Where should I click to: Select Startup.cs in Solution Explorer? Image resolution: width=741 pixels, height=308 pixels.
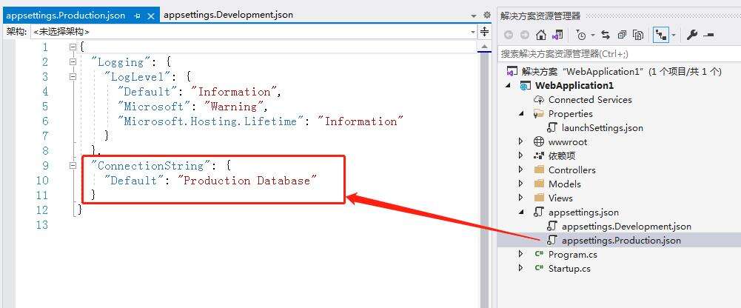pyautogui.click(x=569, y=268)
